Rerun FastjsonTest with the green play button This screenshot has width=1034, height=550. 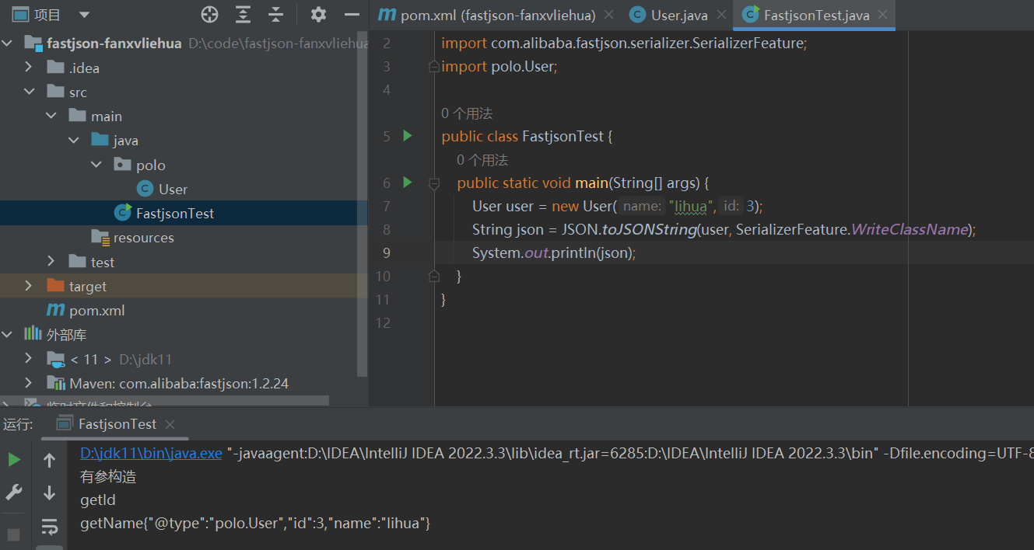pyautogui.click(x=14, y=460)
